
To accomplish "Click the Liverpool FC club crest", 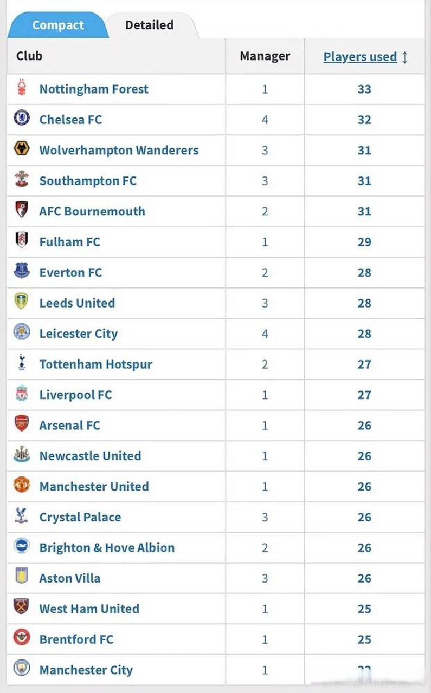I will coord(22,394).
